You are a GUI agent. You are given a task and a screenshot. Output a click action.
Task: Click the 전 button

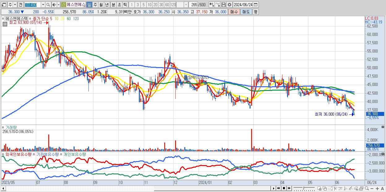tap(20, 5)
